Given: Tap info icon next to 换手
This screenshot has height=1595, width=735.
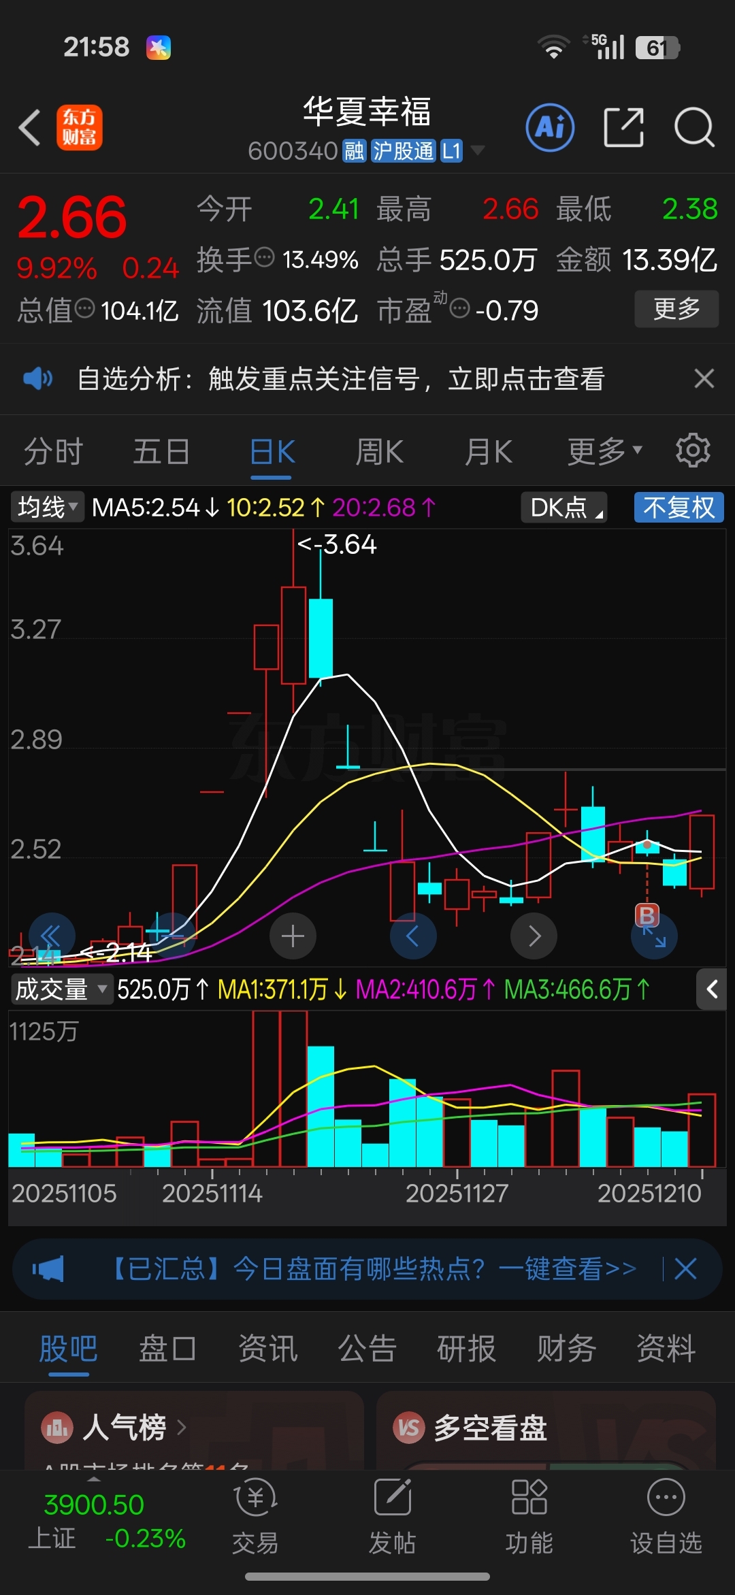Looking at the screenshot, I should click(x=264, y=257).
